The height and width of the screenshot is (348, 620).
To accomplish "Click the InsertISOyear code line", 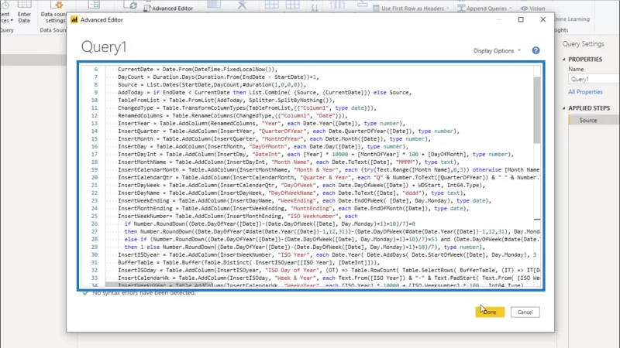I will coord(327,255).
